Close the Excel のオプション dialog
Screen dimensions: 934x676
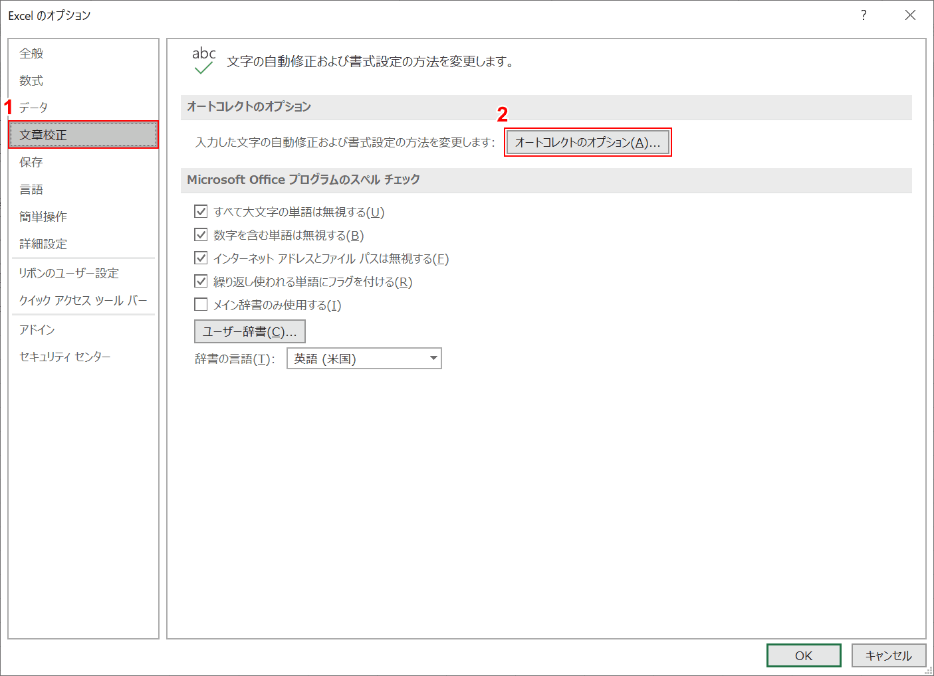(x=910, y=15)
